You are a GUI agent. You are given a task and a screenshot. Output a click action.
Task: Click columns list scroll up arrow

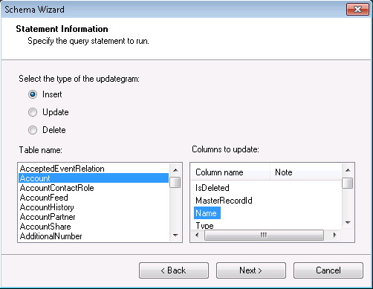(x=348, y=170)
